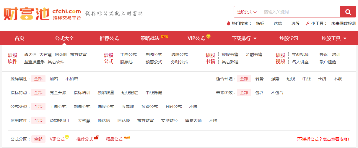Image resolution: width=358 pixels, height=148 pixels.
Task: Filter 公式类型 by 选股公式
Action: coord(106,107)
